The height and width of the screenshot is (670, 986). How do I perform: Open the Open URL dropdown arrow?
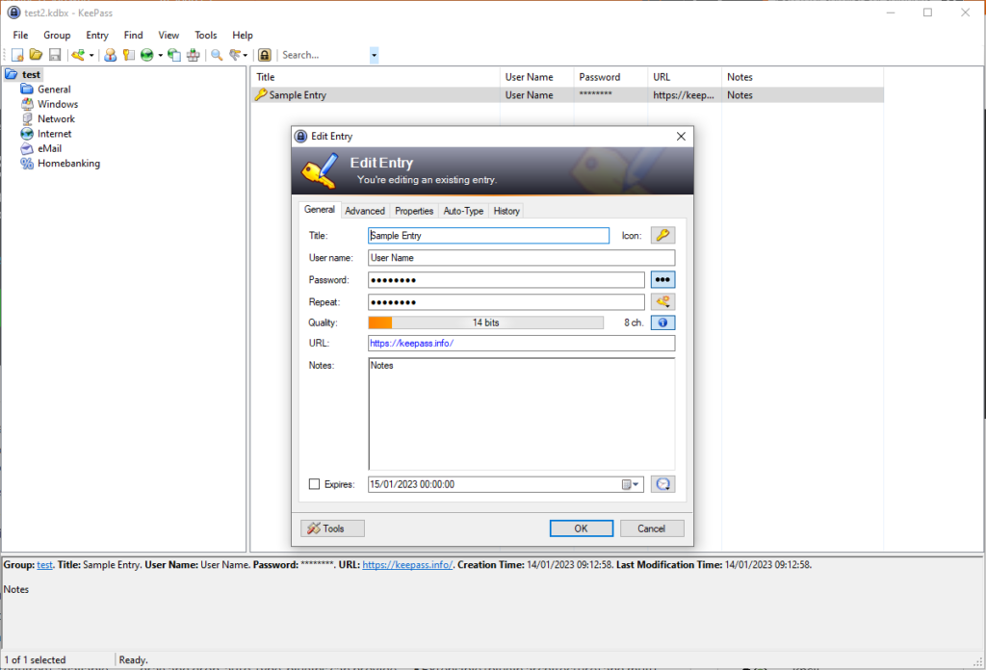click(x=161, y=55)
